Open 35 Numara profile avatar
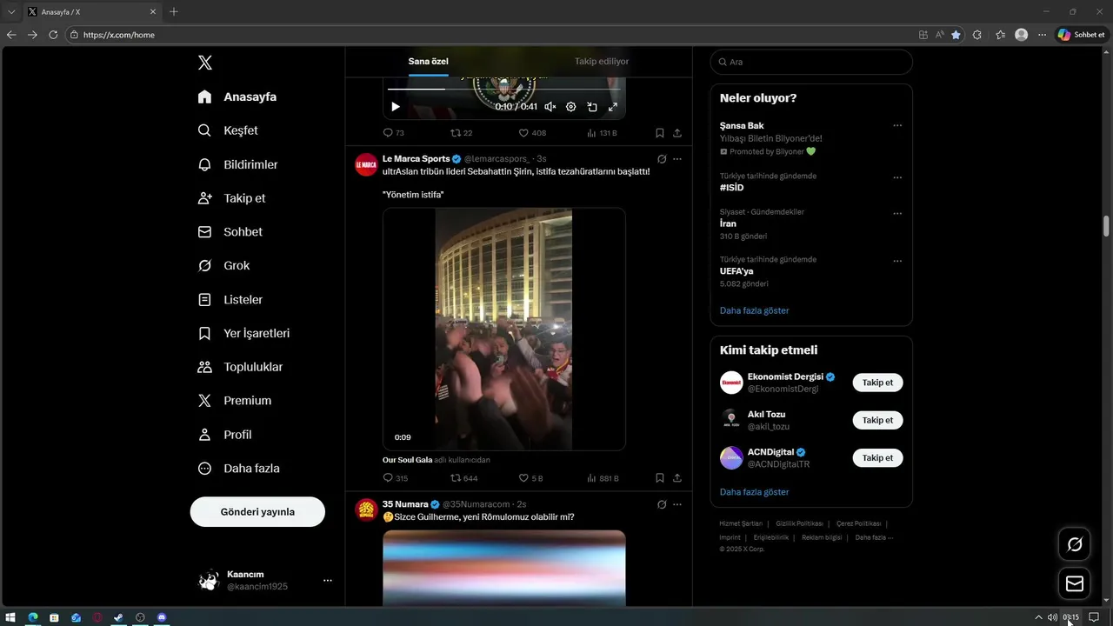1113x626 pixels. (366, 509)
